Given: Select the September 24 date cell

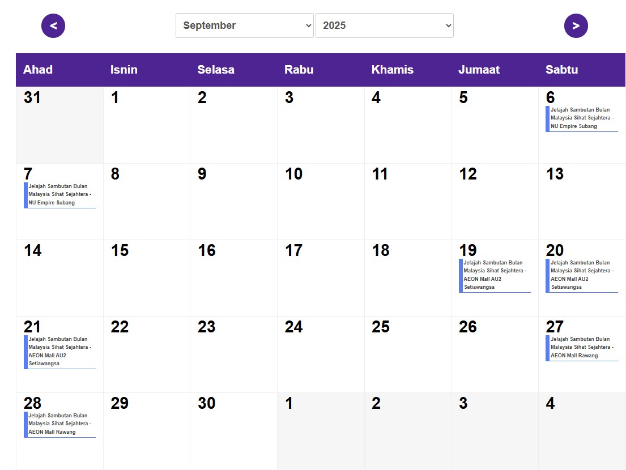Looking at the screenshot, I should [320, 354].
